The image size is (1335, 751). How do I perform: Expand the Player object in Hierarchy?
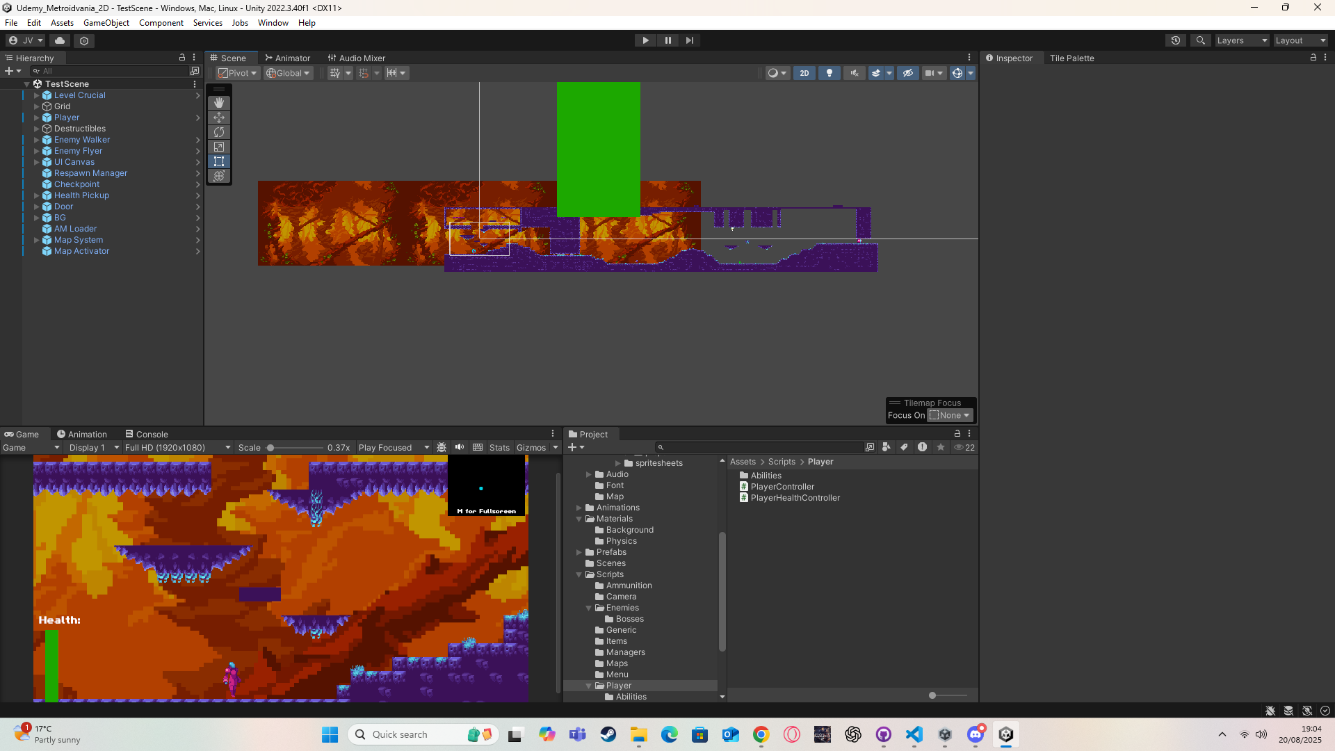click(x=37, y=118)
